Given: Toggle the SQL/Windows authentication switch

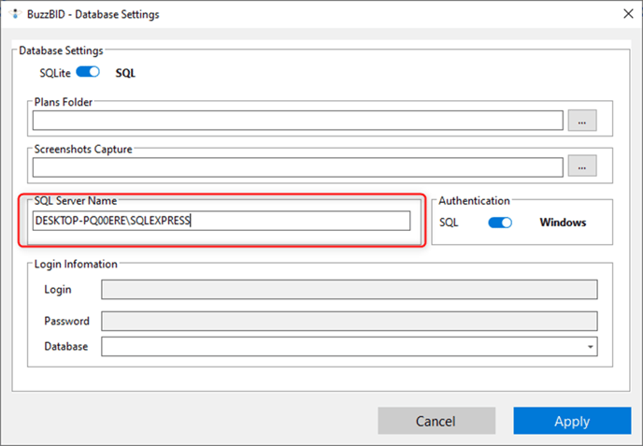Looking at the screenshot, I should tap(500, 223).
